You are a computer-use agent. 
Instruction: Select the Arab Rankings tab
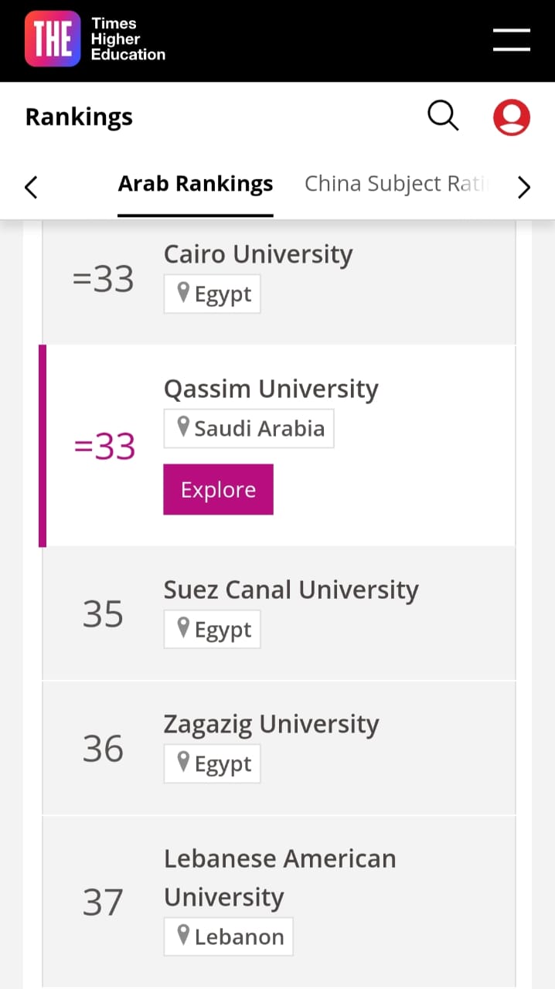click(195, 184)
